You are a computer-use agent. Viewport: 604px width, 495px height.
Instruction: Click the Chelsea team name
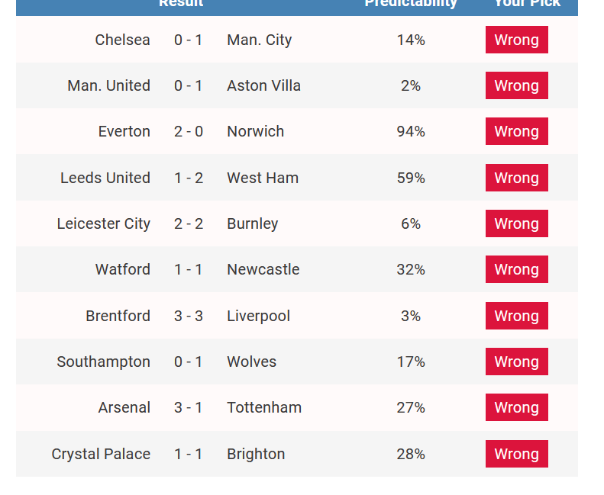coord(122,40)
